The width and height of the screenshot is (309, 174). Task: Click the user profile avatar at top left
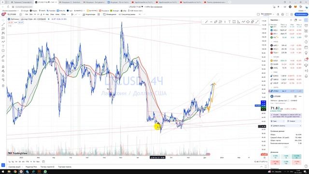3,14
